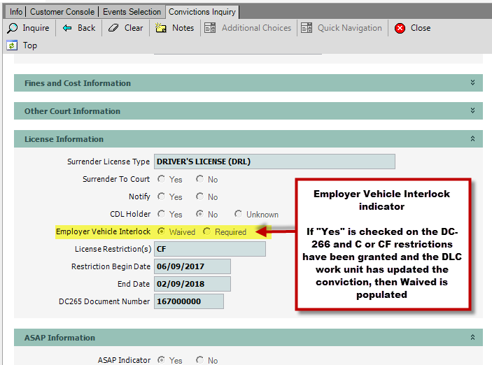
Task: Click the Additional Choices icon
Action: coord(210,28)
